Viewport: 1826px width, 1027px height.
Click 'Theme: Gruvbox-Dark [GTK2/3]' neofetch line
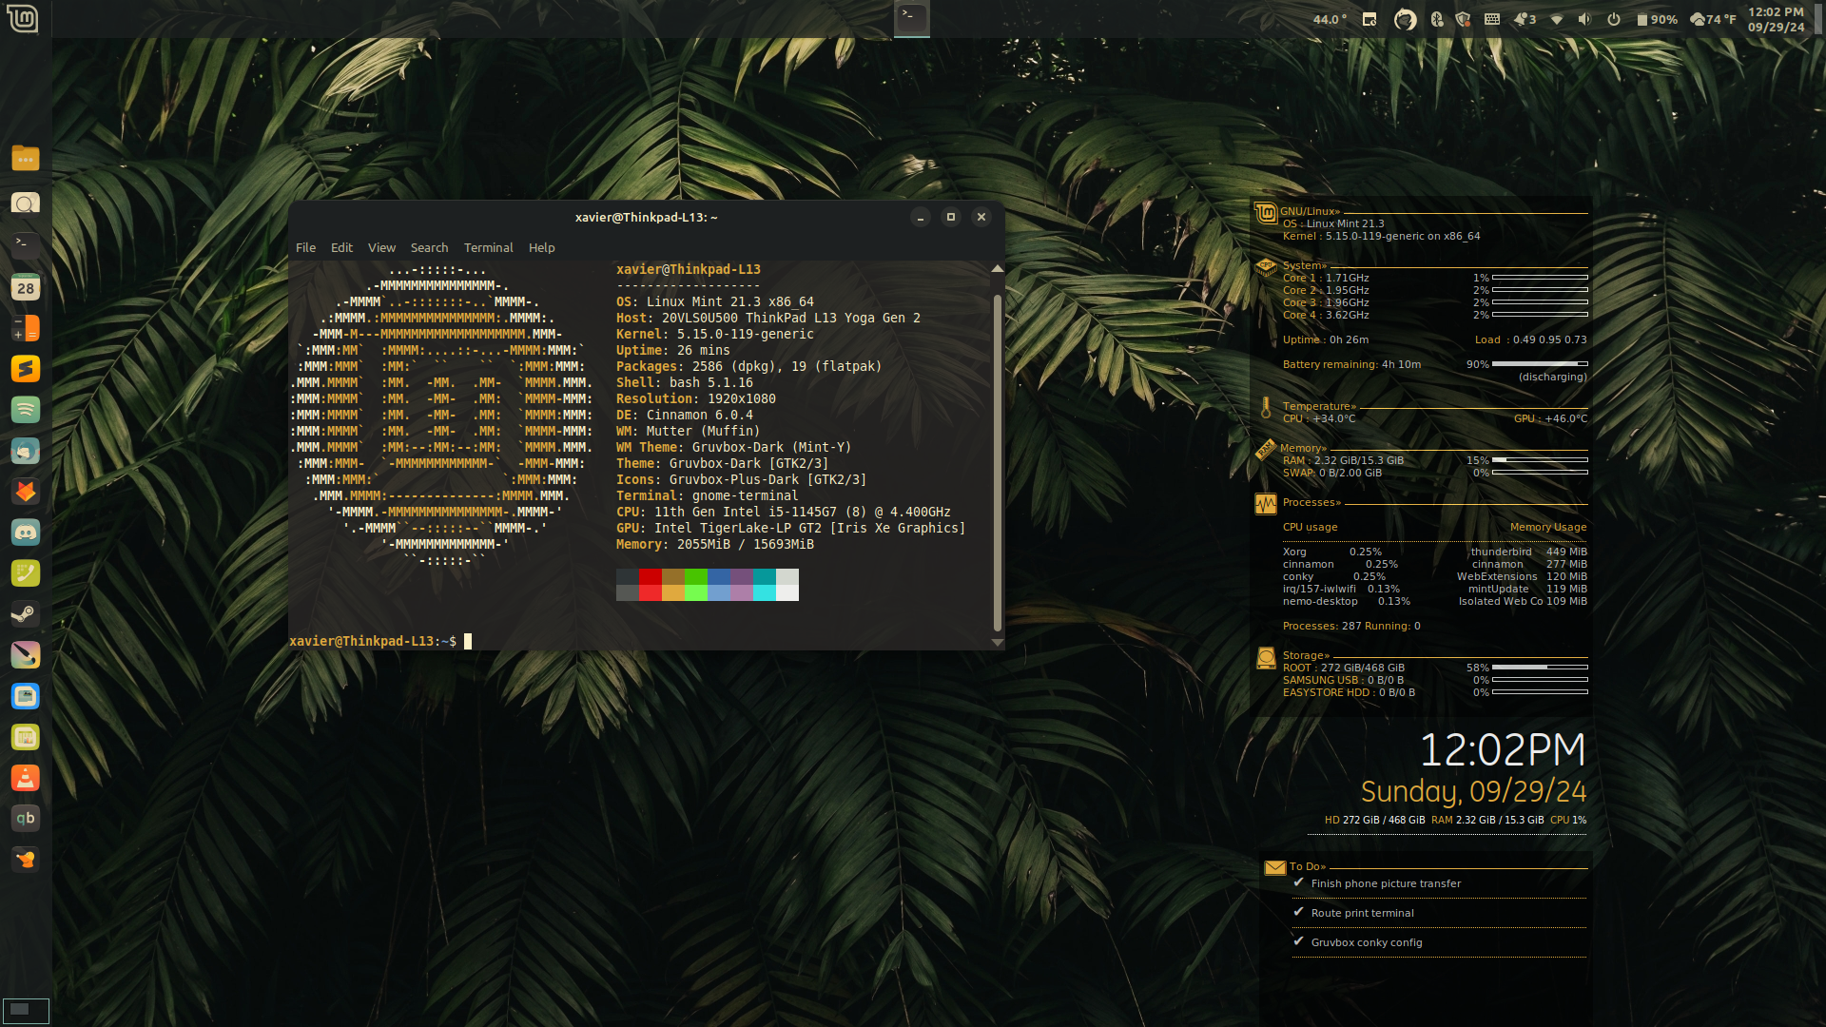pyautogui.click(x=722, y=463)
